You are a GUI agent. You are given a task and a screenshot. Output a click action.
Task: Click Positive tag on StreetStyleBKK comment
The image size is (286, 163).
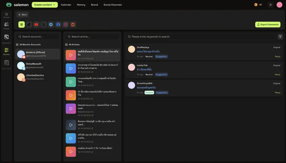pyautogui.click(x=149, y=93)
